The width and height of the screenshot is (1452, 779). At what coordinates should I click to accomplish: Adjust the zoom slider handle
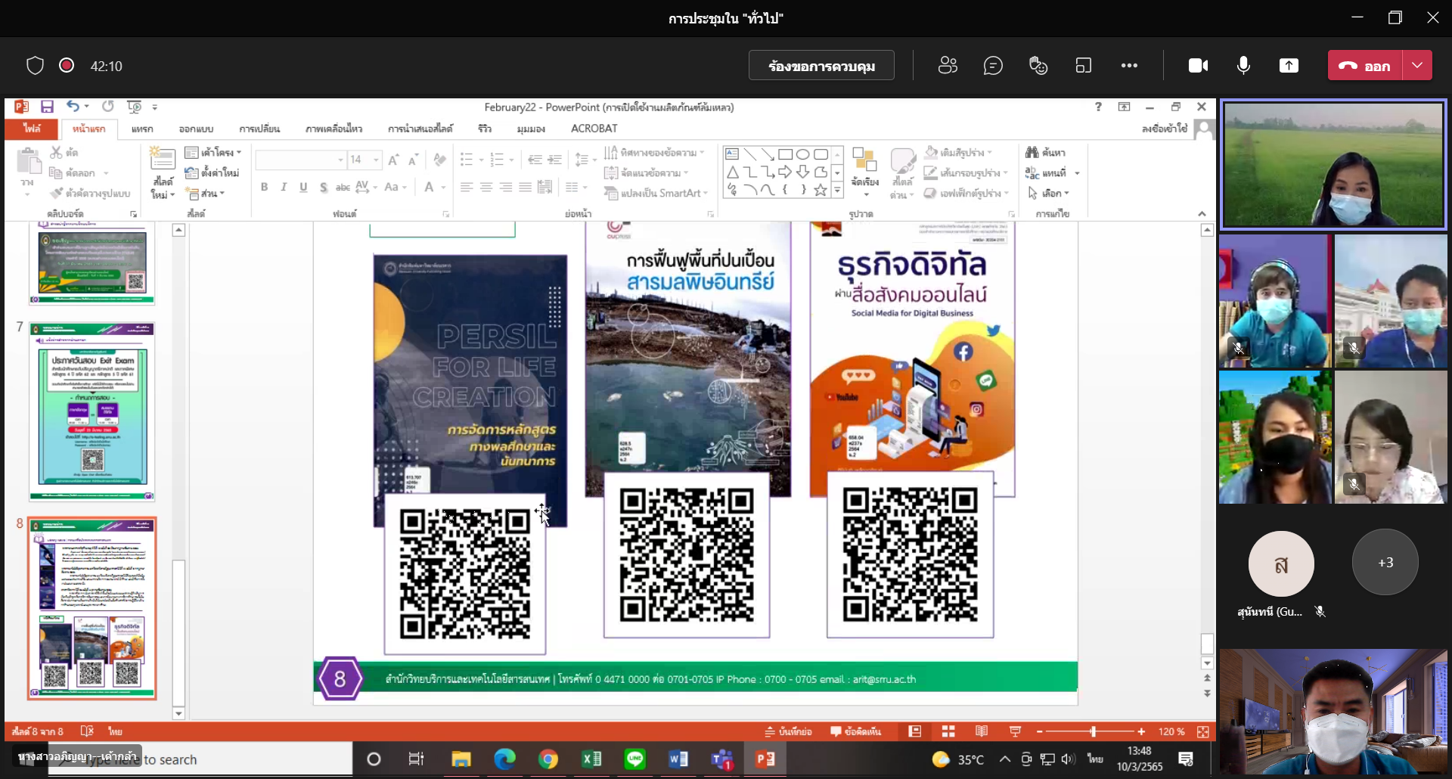[x=1093, y=731]
